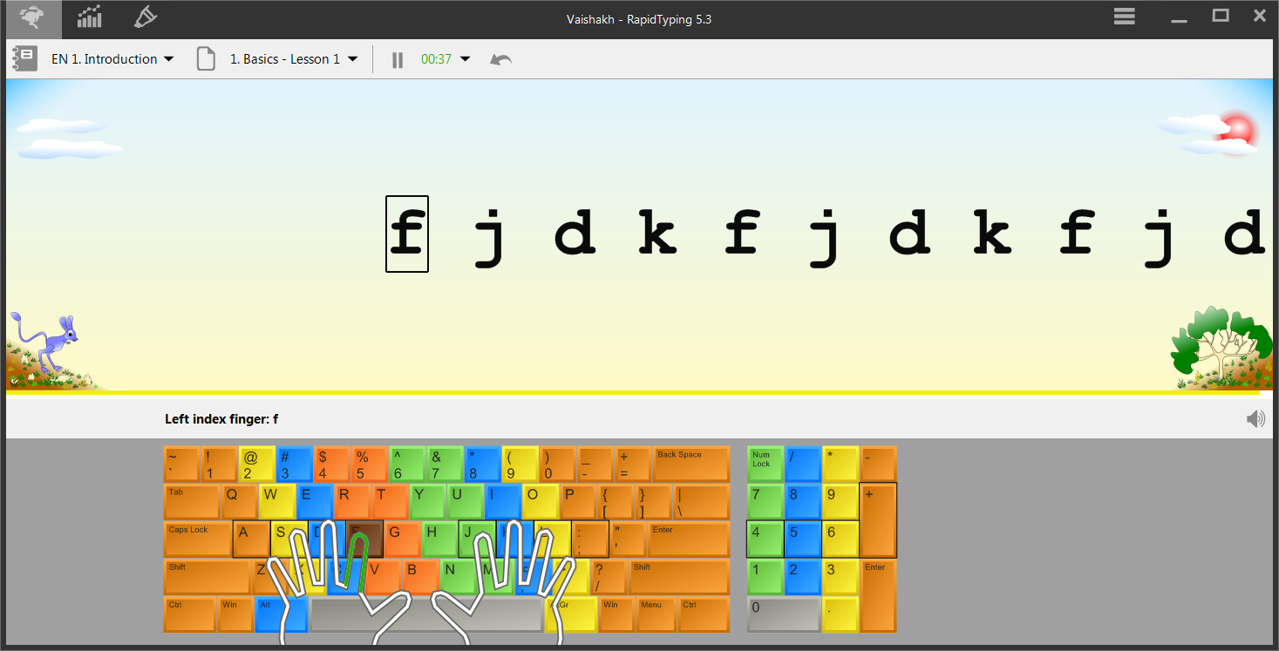This screenshot has width=1279, height=651.
Task: Expand the 1. Basics - Lesson 1 dropdown
Action: click(x=352, y=59)
